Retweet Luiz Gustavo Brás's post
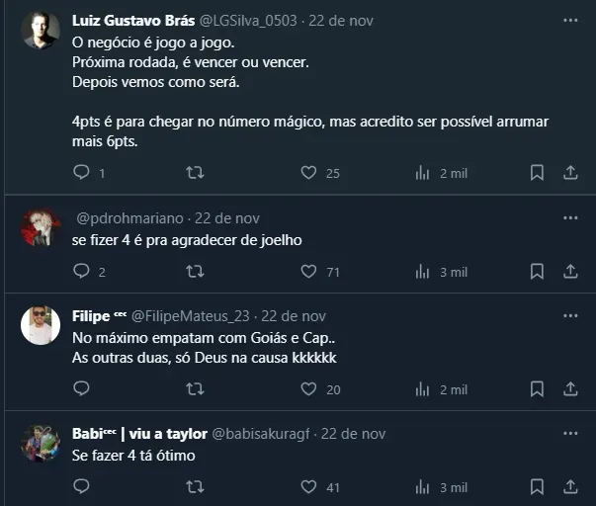The image size is (596, 506). click(195, 173)
